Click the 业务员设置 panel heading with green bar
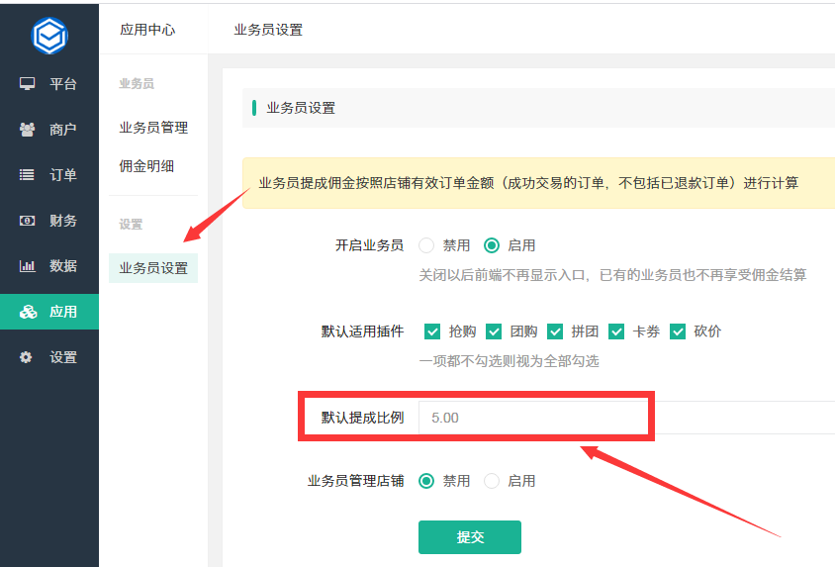 click(x=301, y=108)
